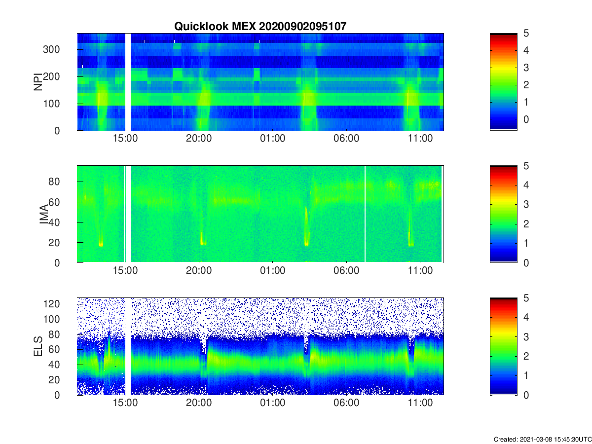Click the 5 label on the NPI colorbar
The width and height of the screenshot is (592, 444).
(x=527, y=34)
